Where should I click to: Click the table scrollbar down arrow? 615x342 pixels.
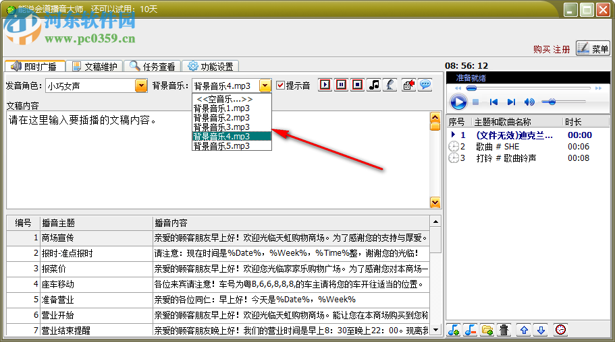435,330
